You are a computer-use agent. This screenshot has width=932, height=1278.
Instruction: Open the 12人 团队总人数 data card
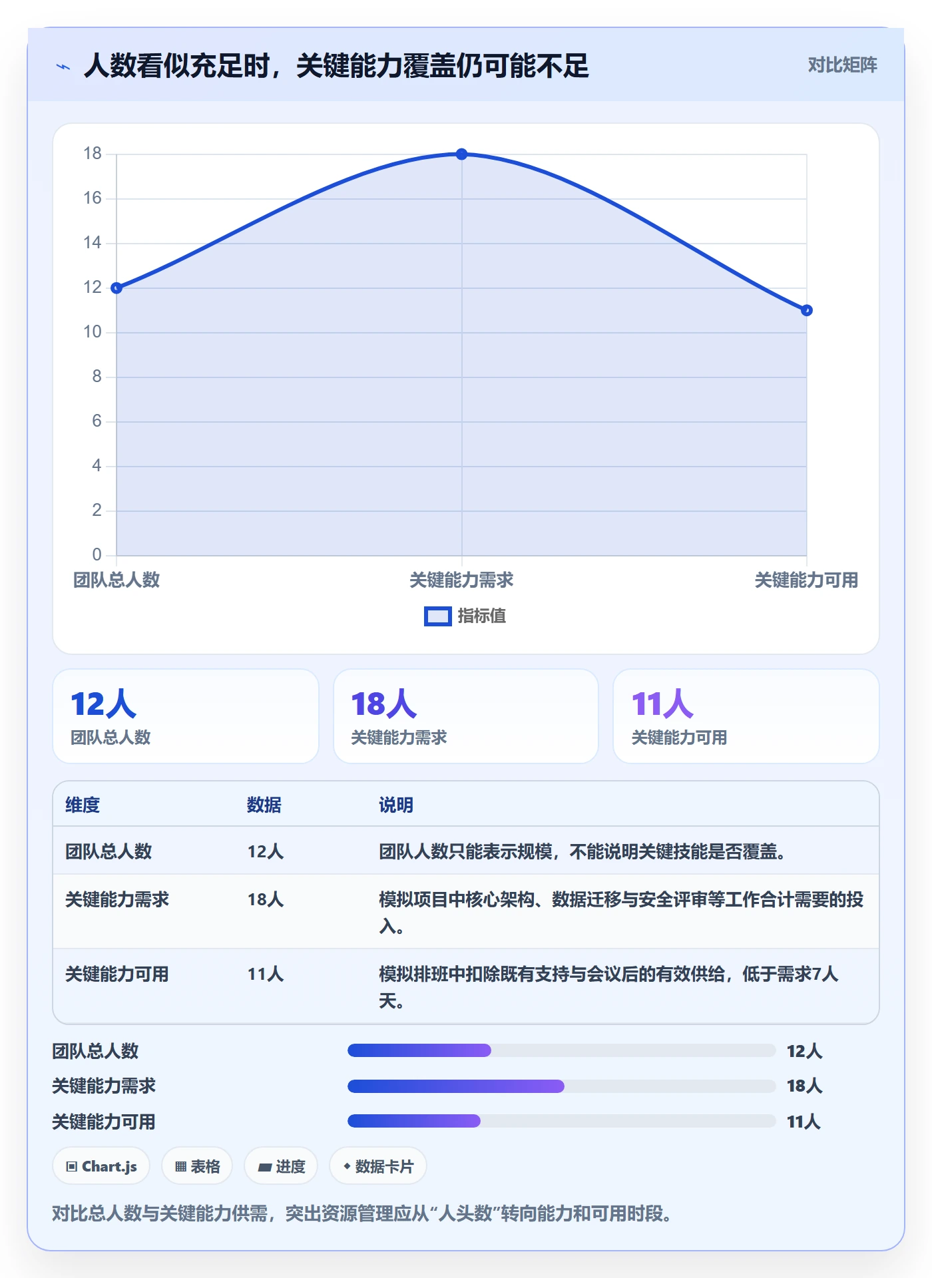pos(186,716)
